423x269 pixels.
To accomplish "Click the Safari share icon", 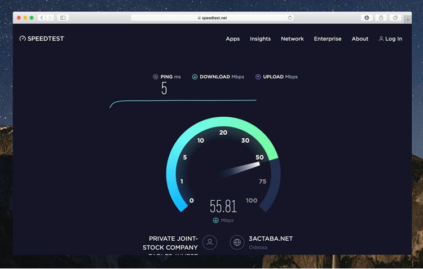I will (x=381, y=18).
